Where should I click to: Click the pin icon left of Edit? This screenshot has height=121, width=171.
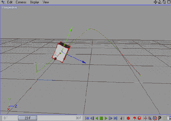(3, 2)
